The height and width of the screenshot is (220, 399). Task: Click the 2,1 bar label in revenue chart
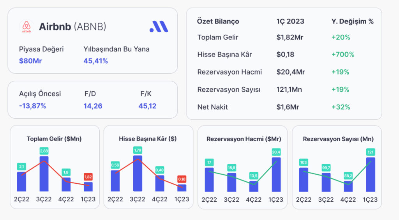pos(22,167)
